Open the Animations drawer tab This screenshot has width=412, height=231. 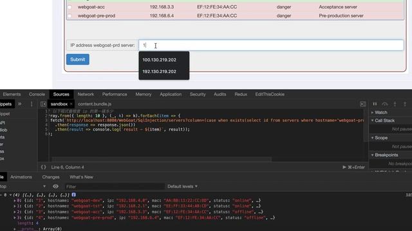pos(21,177)
